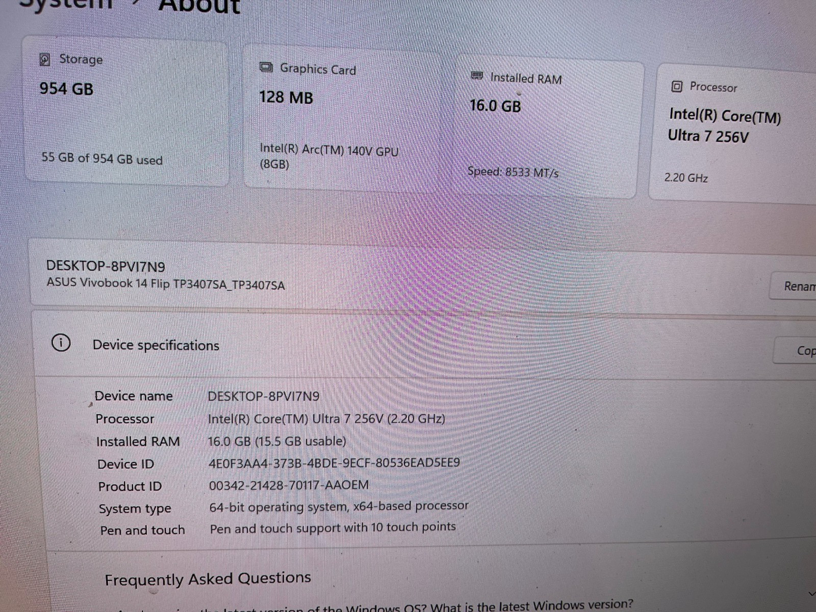Click the Processor label in specifications list
The image size is (816, 612).
124,419
